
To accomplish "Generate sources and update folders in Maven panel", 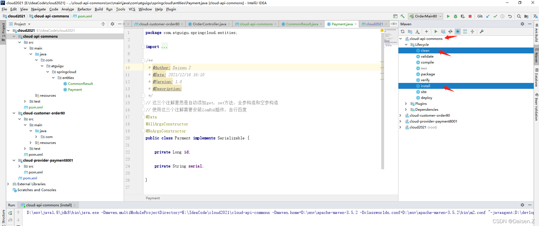I will point(410,31).
